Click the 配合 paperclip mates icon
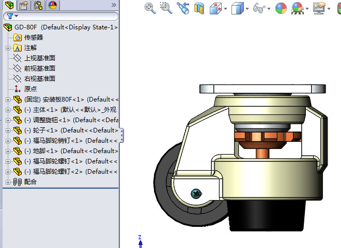This screenshot has height=248, width=341. 18,182
